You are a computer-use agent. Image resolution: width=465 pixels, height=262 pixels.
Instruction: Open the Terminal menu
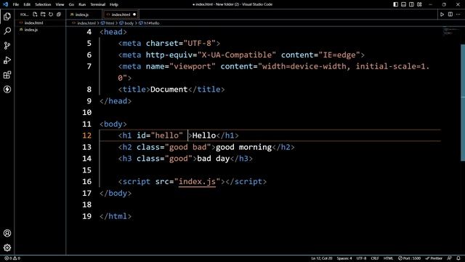click(97, 4)
